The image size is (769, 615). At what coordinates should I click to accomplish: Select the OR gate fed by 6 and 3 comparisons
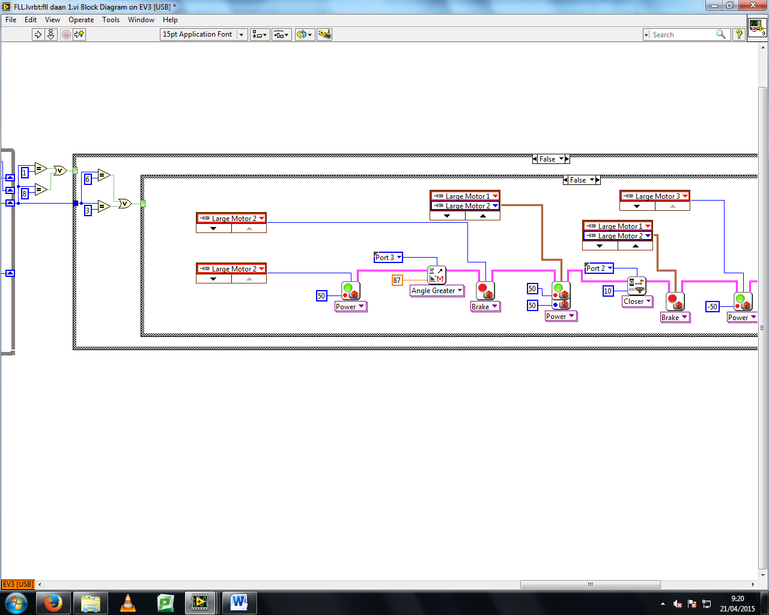124,204
